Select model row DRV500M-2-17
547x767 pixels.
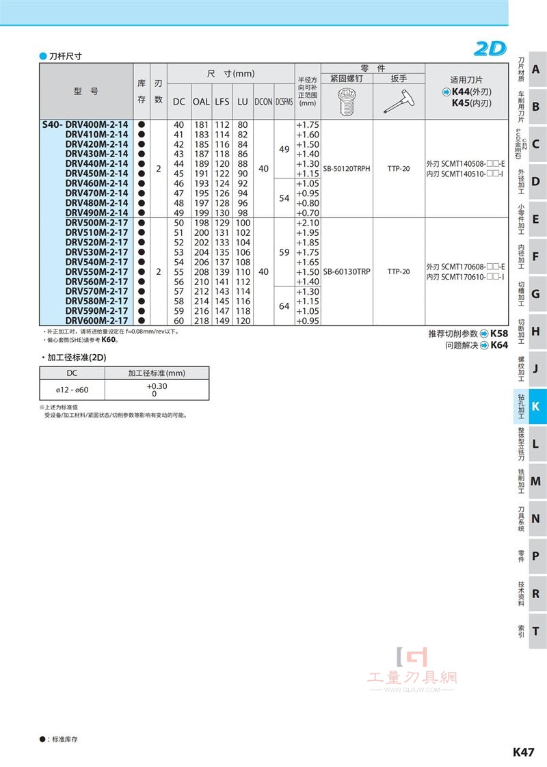point(96,223)
